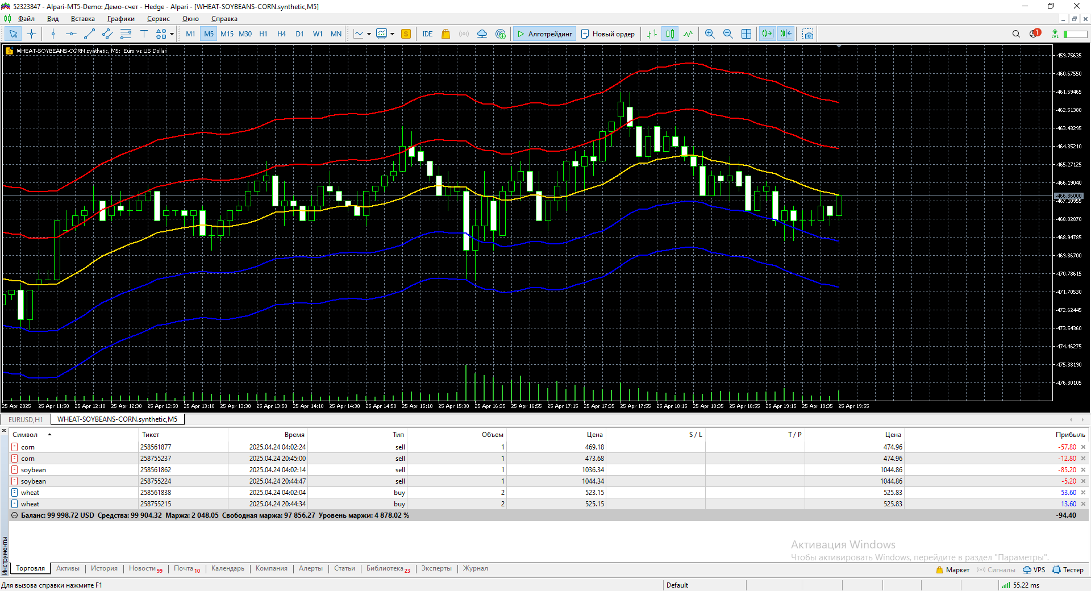Viewport: 1091px width, 591px height.
Task: Switch to the EURUSD,H1 chart tab
Action: [x=26, y=419]
